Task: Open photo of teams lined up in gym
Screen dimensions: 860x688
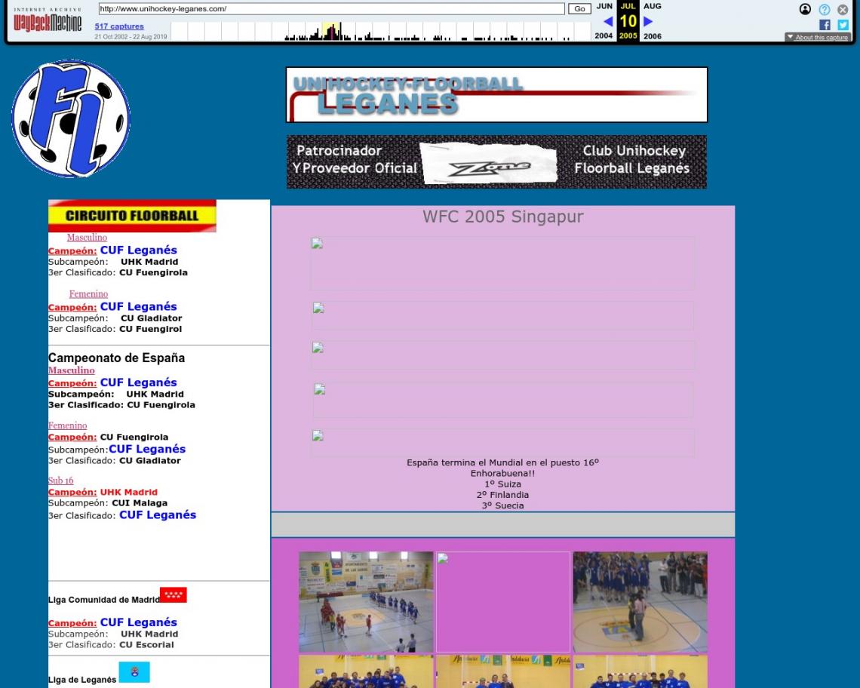Action: (366, 602)
